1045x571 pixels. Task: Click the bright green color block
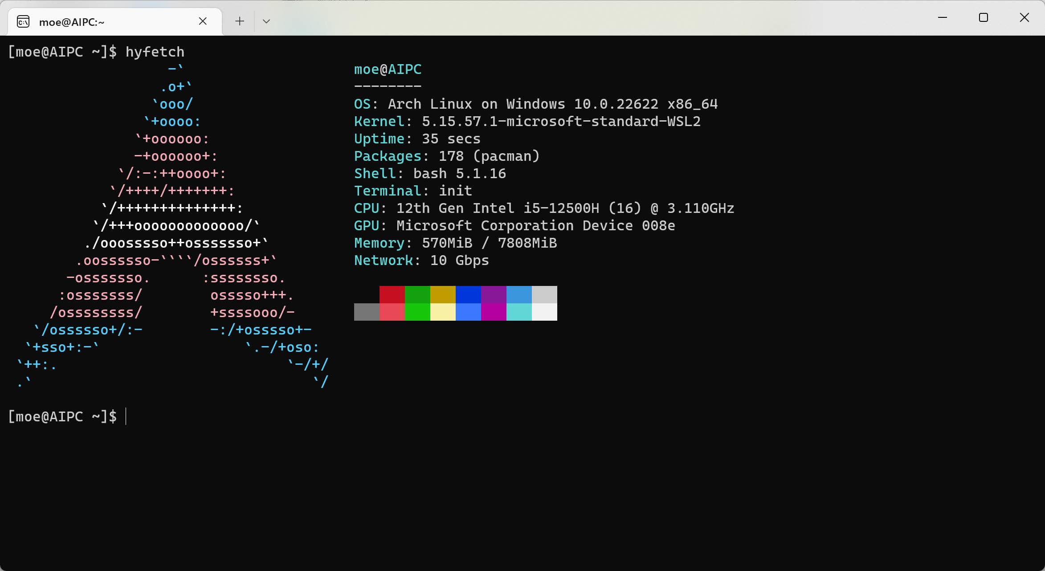417,312
